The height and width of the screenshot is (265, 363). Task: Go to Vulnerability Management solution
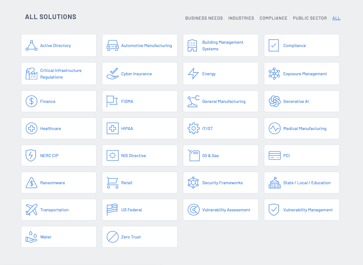pos(308,210)
